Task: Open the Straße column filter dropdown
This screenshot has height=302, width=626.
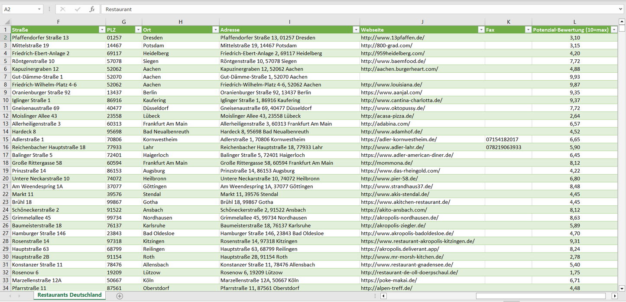Action: 102,30
